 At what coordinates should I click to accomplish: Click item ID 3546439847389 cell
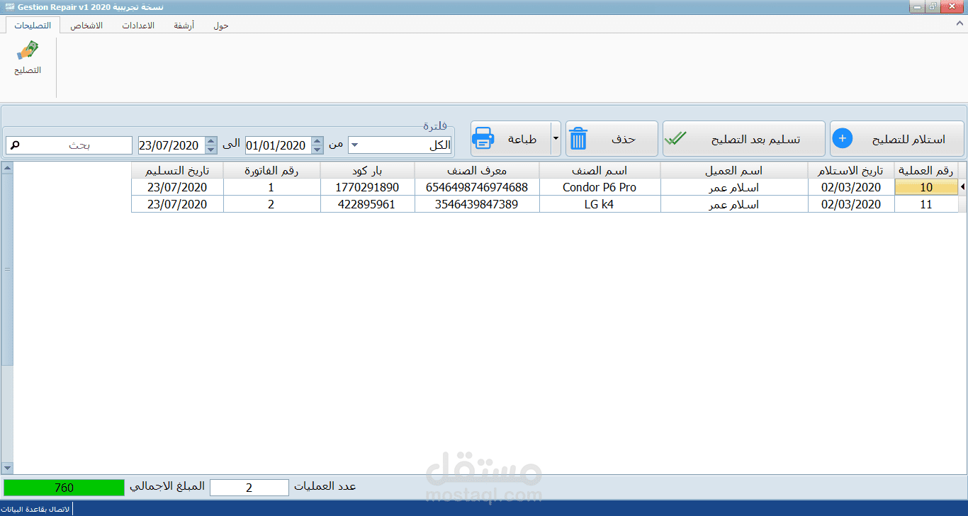pyautogui.click(x=477, y=204)
